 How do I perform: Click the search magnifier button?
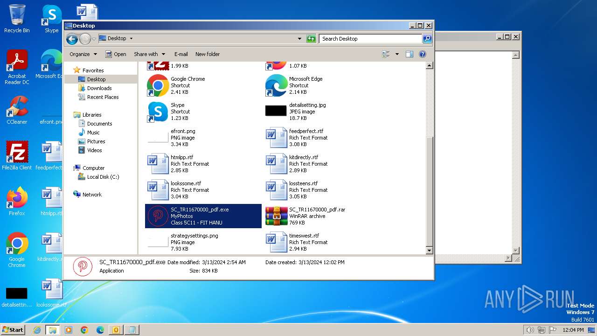427,39
